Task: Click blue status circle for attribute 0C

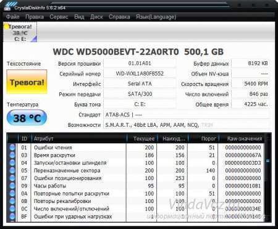Action: point(12,209)
